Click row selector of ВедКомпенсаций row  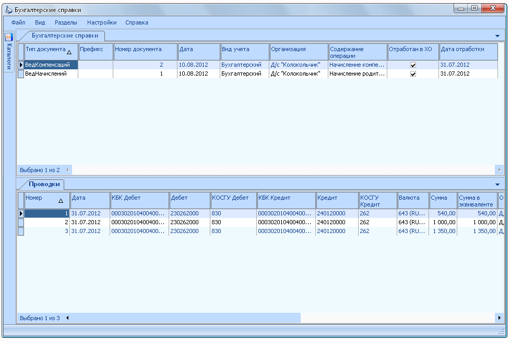coord(21,65)
